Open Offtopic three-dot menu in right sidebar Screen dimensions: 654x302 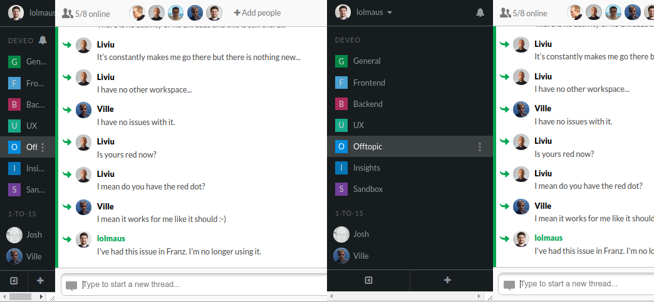click(x=480, y=147)
